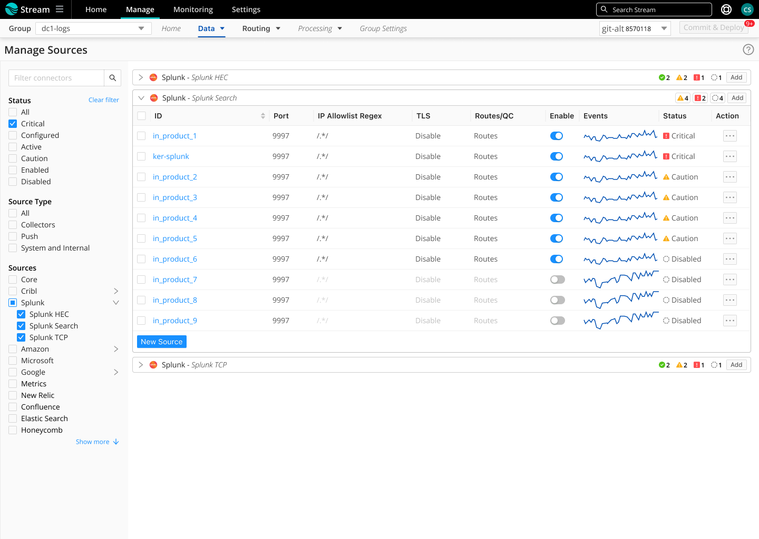Viewport: 759px width, 539px height.
Task: Expand the Splunk HEC source group
Action: 141,77
